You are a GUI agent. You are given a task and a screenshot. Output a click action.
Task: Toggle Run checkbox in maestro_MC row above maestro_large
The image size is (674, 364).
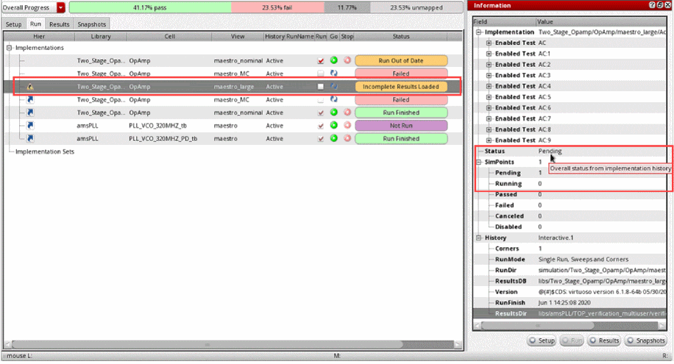click(x=321, y=74)
